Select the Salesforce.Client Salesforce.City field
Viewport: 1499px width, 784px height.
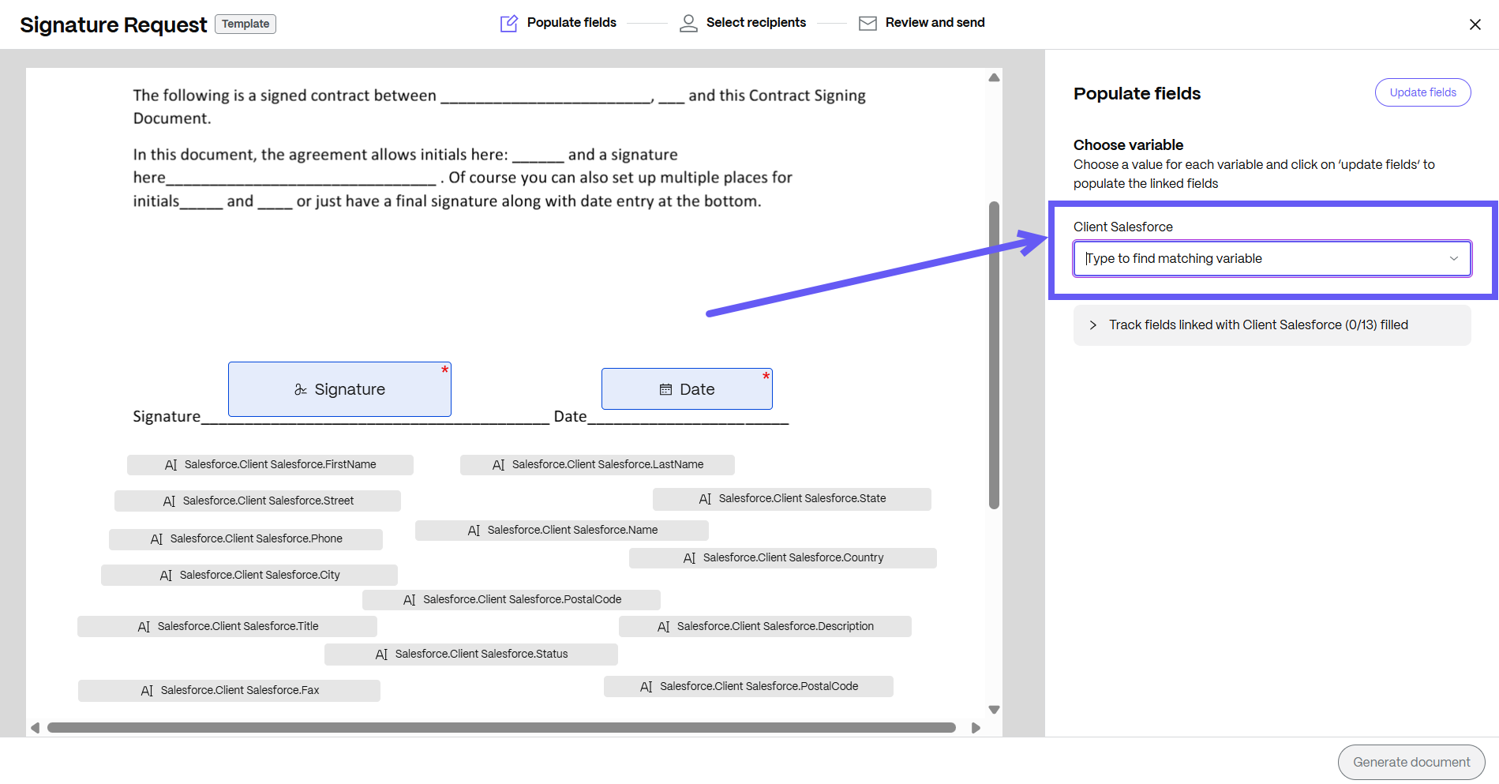tap(249, 576)
